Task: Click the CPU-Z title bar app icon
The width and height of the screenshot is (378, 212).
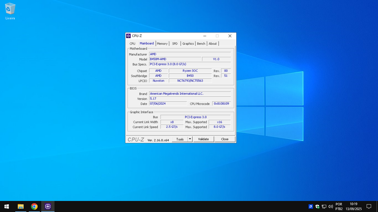Action: [129, 36]
